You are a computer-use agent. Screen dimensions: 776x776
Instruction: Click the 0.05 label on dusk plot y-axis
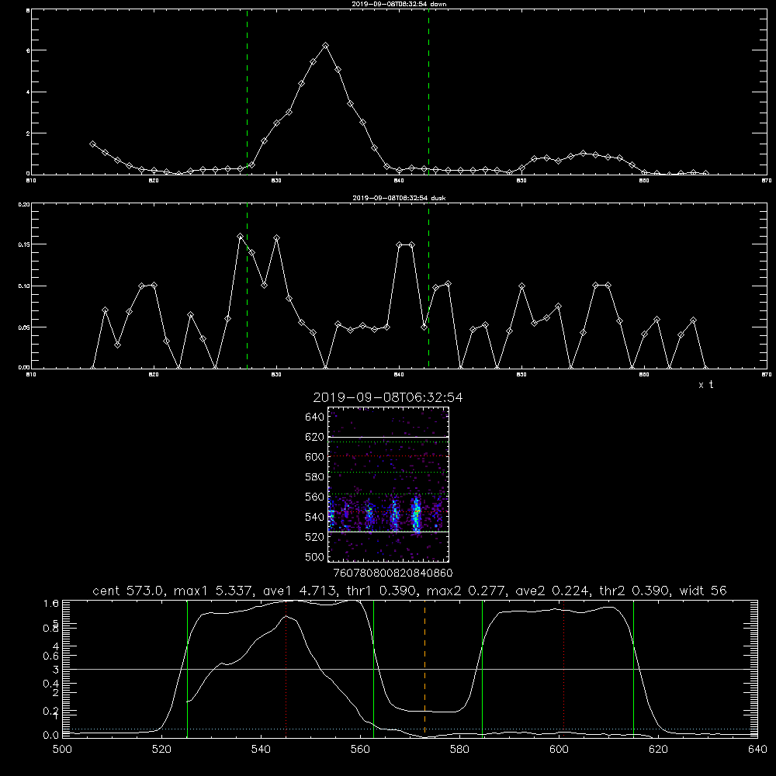point(24,327)
